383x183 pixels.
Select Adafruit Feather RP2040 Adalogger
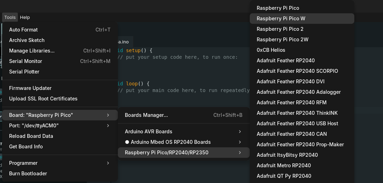pos(302,92)
